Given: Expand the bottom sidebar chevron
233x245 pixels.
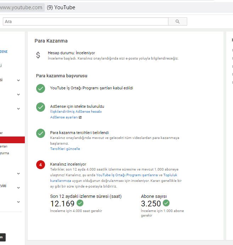Looking at the screenshot, I should point(18,202).
